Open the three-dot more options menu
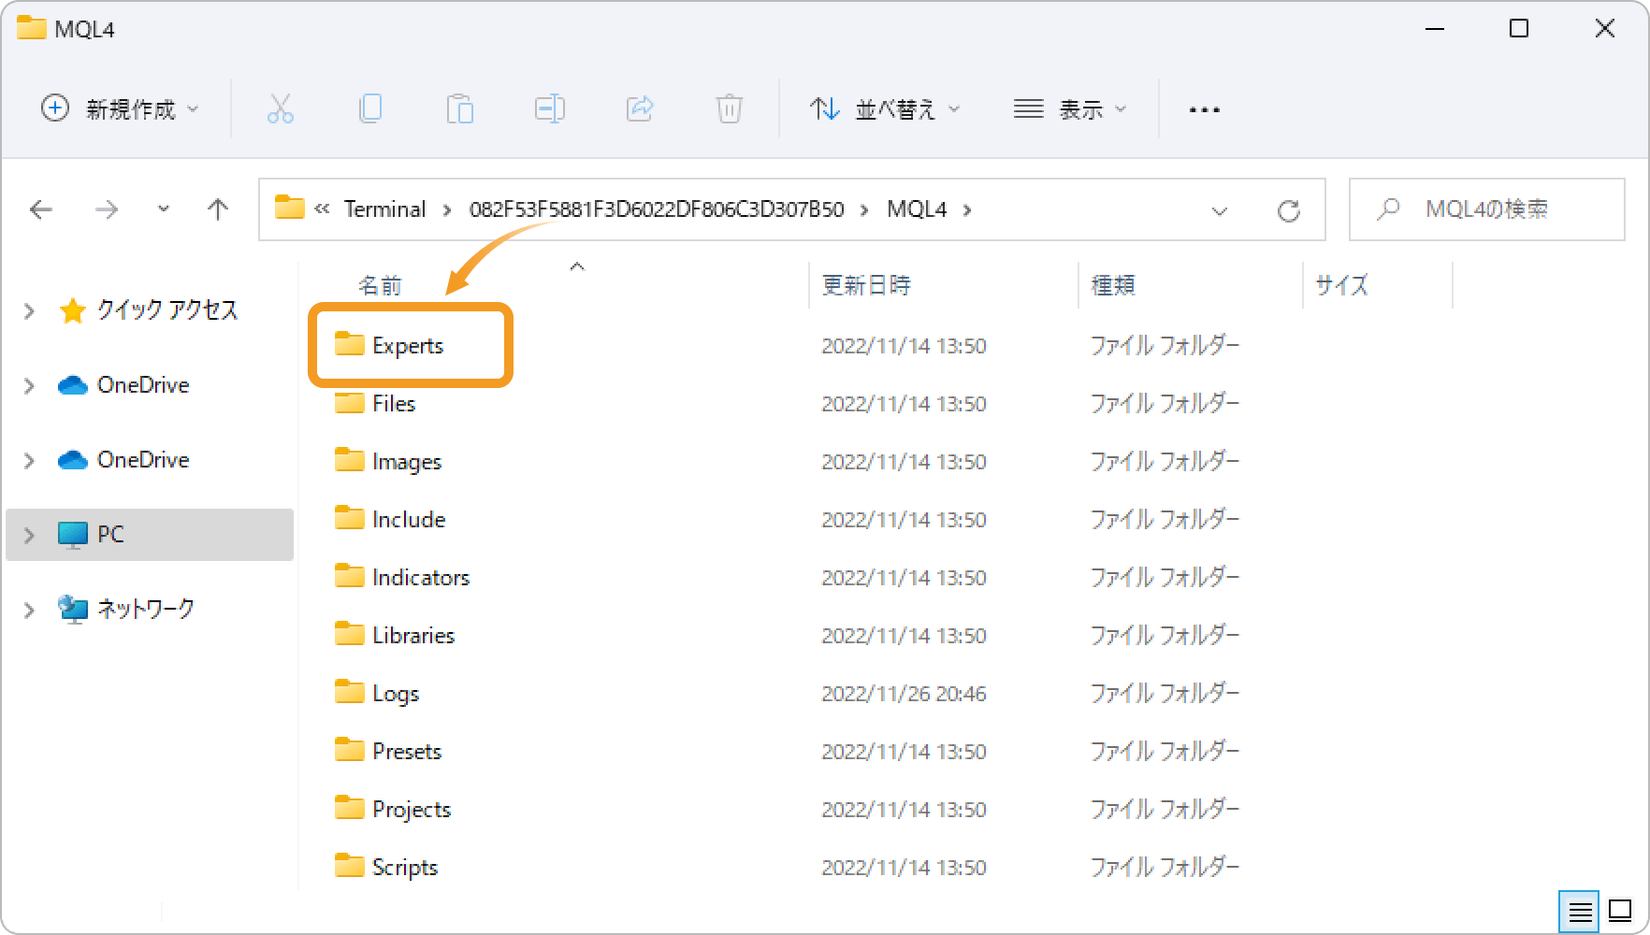The image size is (1650, 935). coord(1204,110)
